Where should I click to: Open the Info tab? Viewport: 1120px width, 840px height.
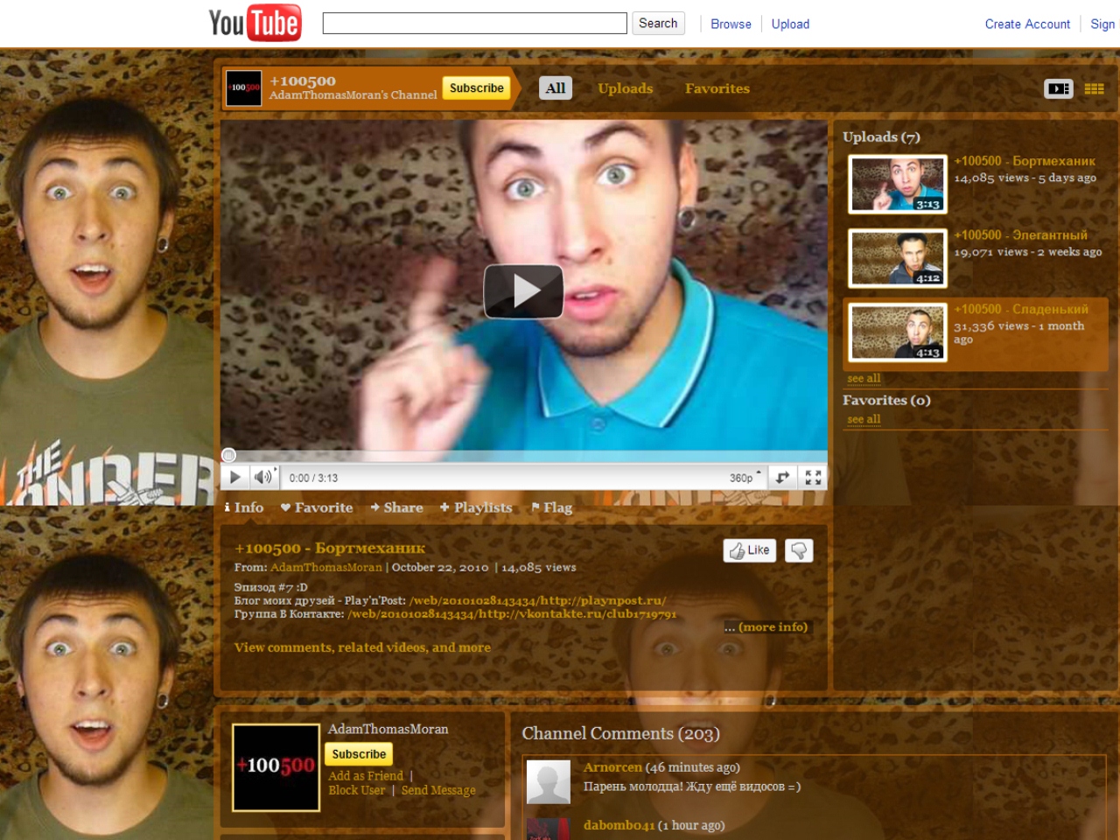[244, 507]
